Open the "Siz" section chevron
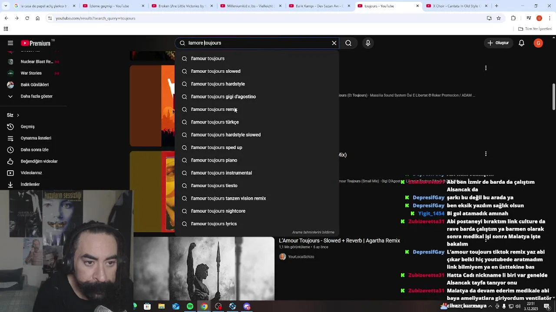 [18, 115]
